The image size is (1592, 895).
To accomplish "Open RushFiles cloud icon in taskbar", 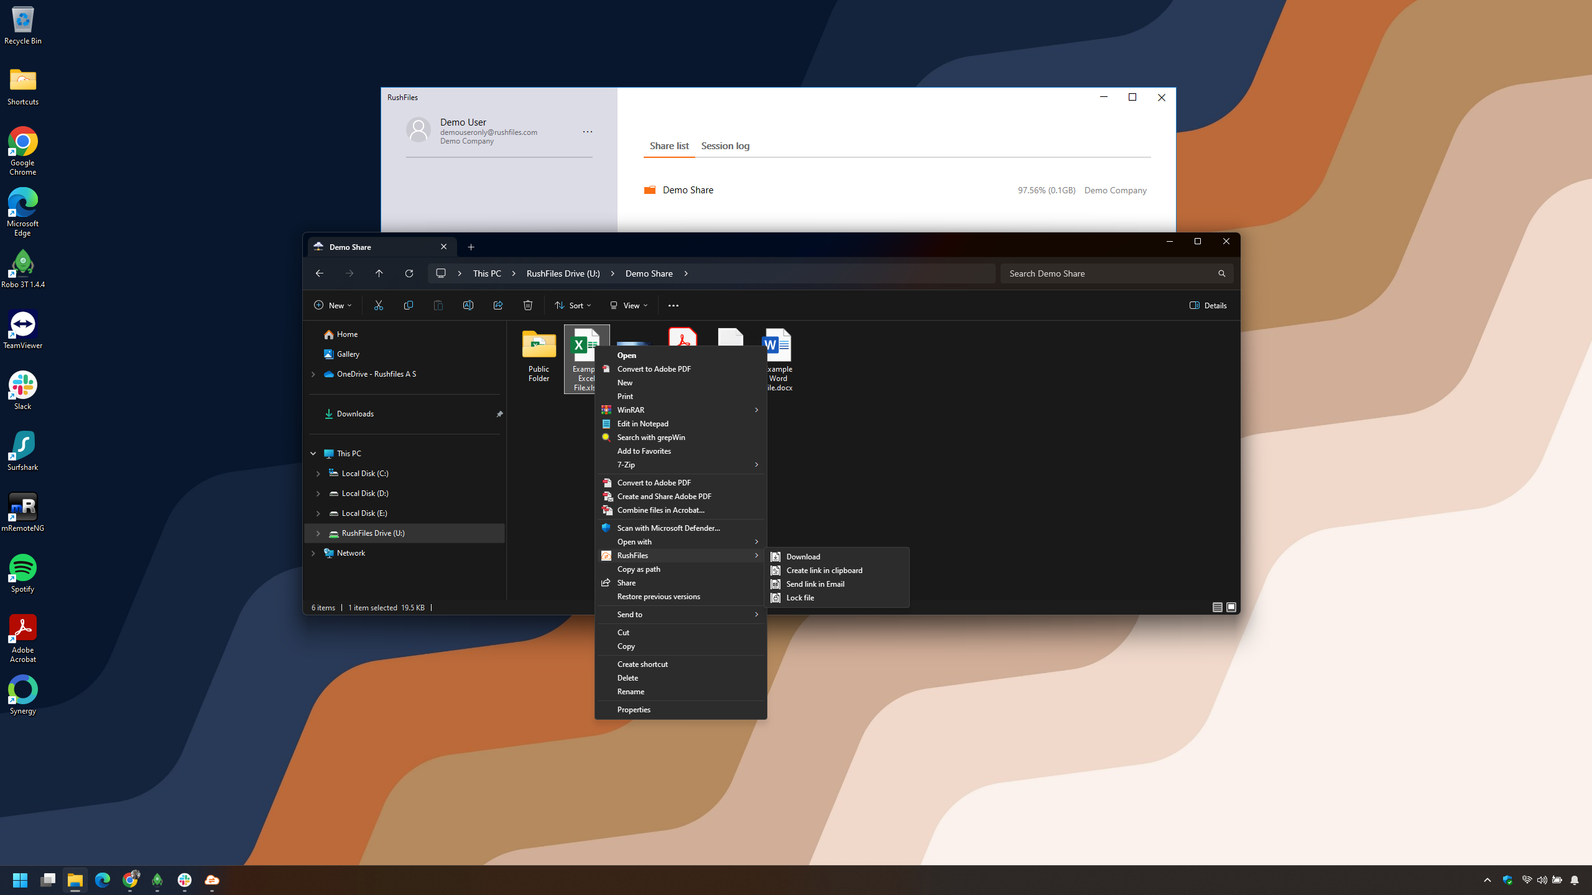I will pos(212,880).
